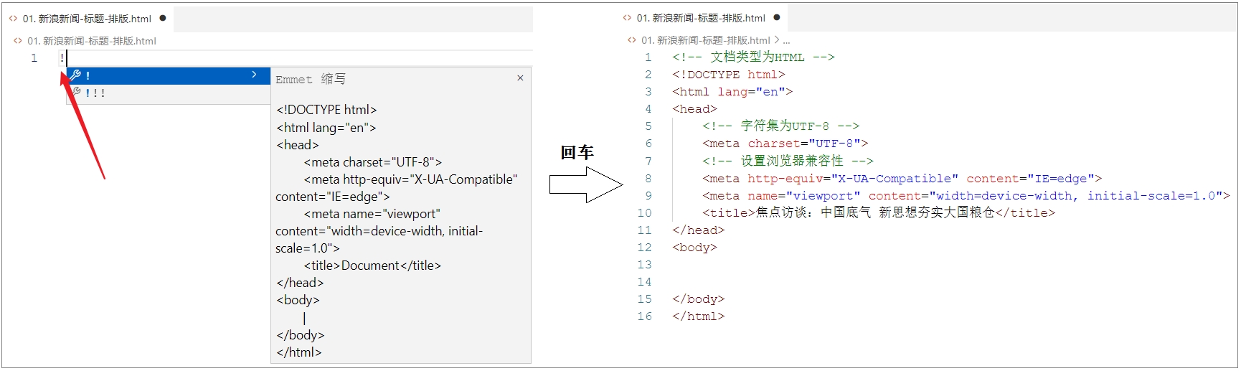The height and width of the screenshot is (371, 1241).
Task: Collapse suggestion details with the chevron arrow
Action: point(254,75)
